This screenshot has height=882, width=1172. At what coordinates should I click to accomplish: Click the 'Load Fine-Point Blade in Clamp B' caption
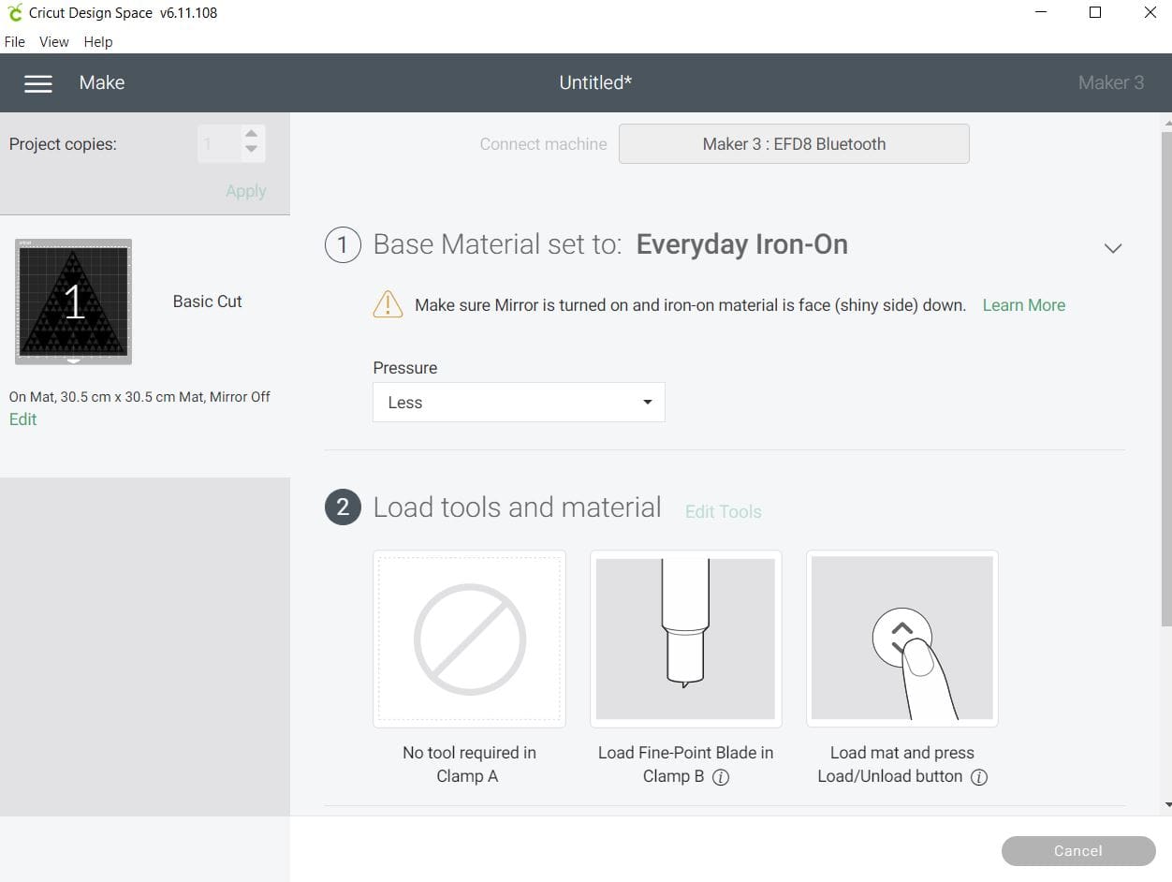(685, 764)
